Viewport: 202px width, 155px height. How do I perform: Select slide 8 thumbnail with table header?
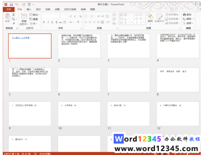pyautogui.click(x=178, y=80)
